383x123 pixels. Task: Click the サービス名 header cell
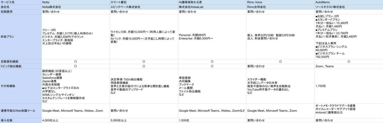8,2
